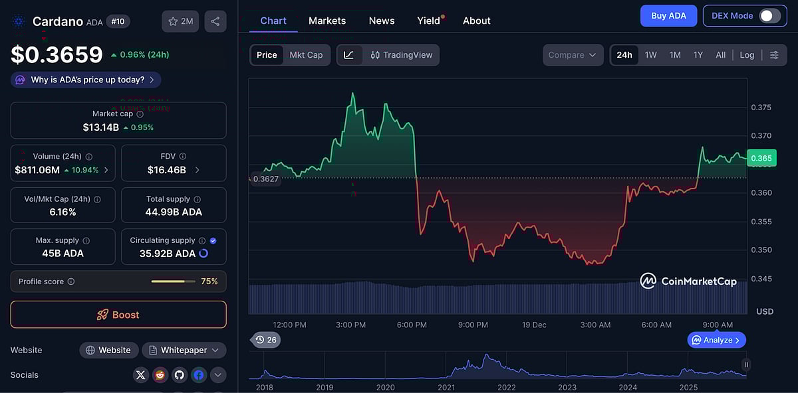Switch to the Markets tab
The width and height of the screenshot is (798, 393).
pyautogui.click(x=327, y=21)
